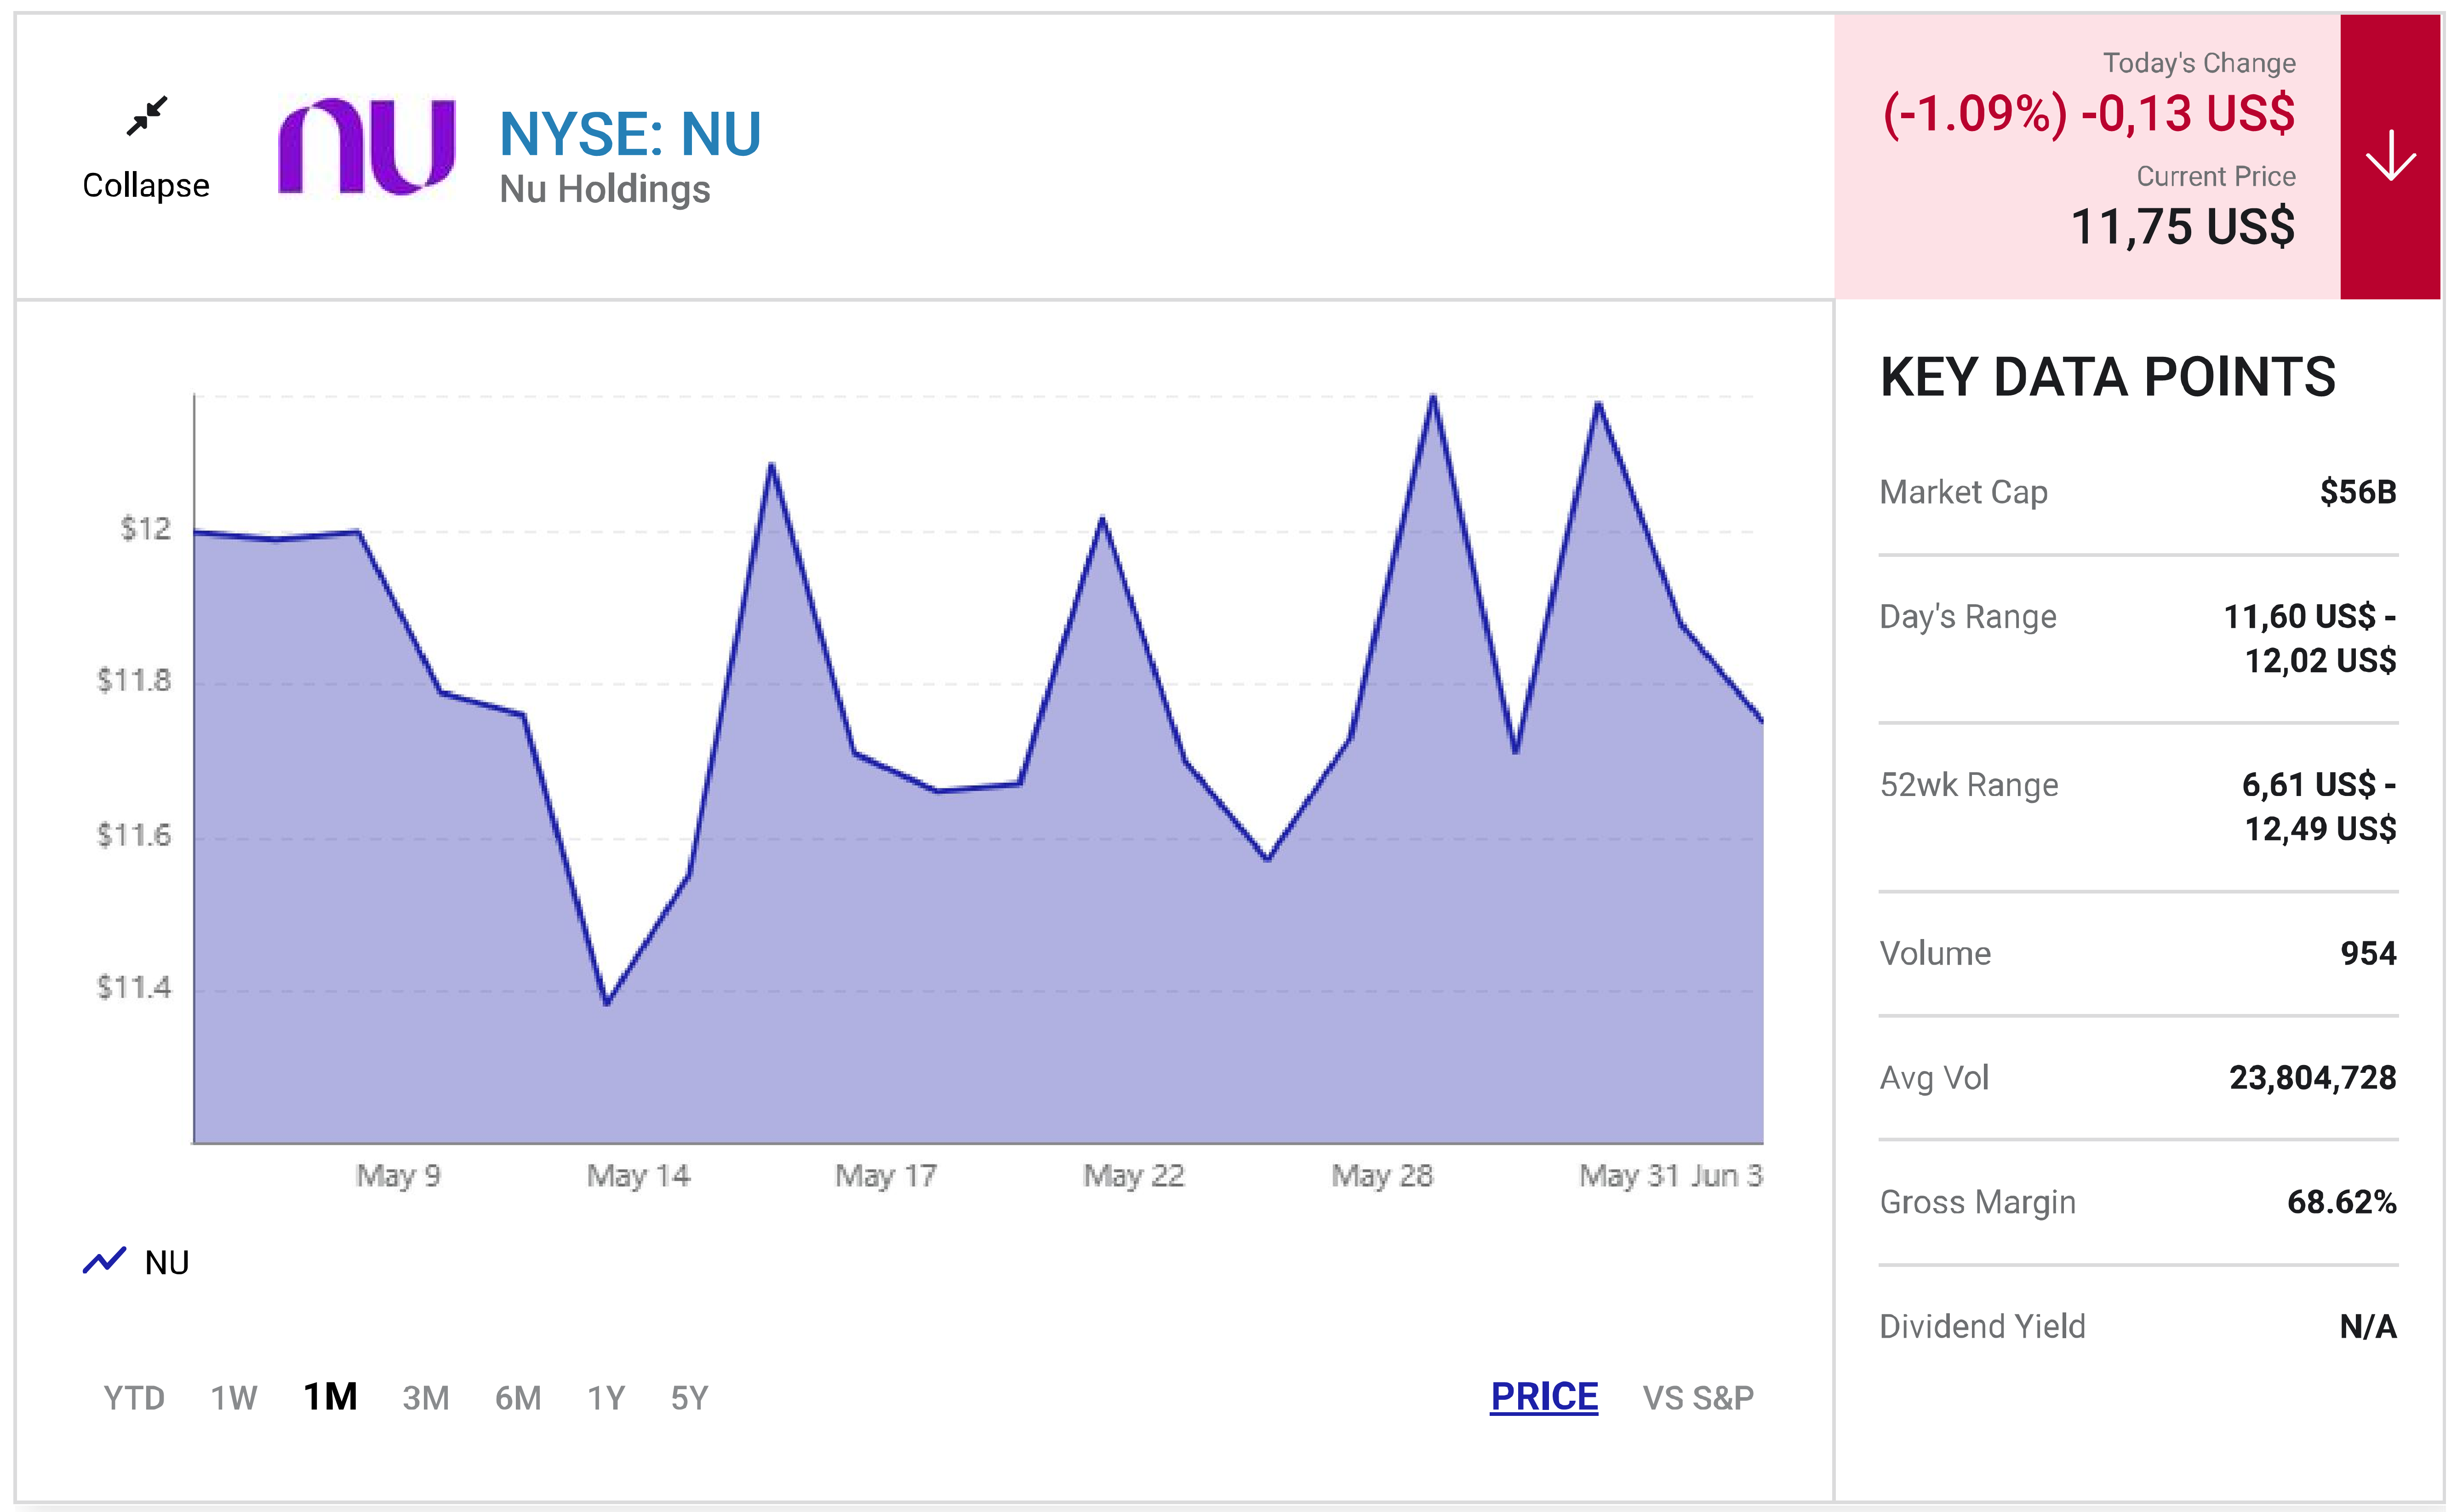The image size is (2457, 1512).
Task: Choose the 6M time range
Action: coord(518,1397)
